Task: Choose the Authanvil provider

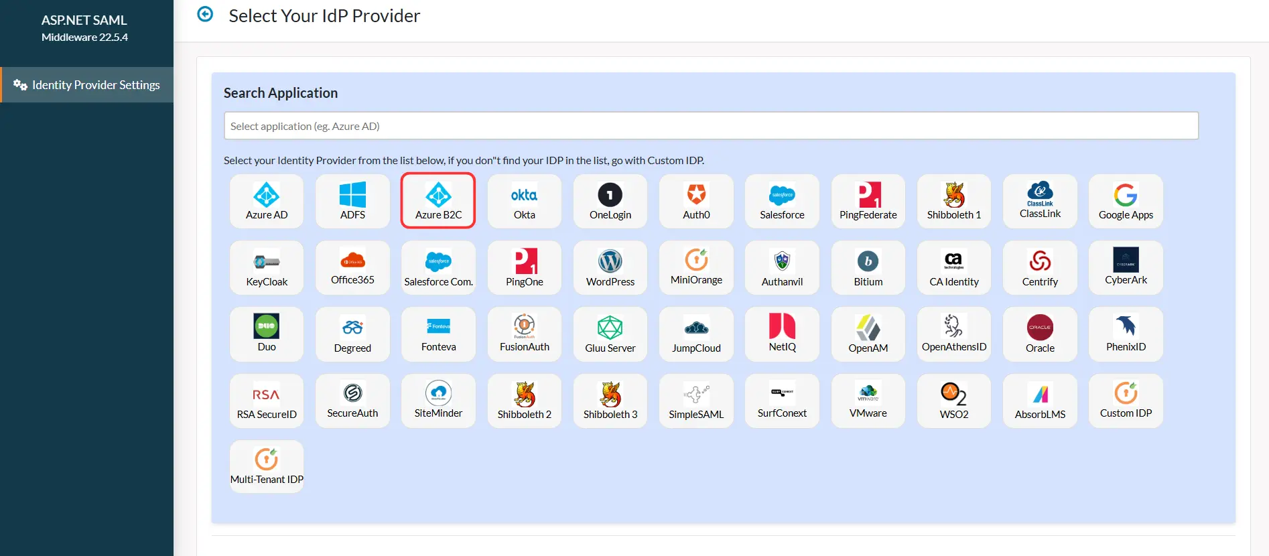Action: [x=782, y=267]
